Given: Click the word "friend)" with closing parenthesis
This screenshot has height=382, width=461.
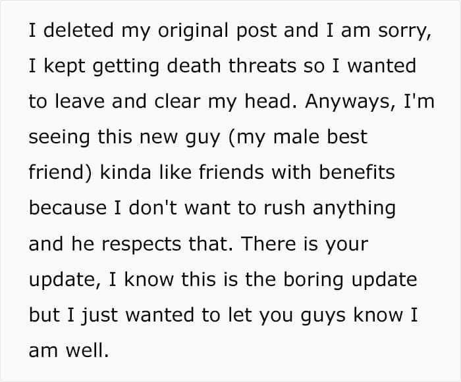Looking at the screenshot, I should pos(61,172).
